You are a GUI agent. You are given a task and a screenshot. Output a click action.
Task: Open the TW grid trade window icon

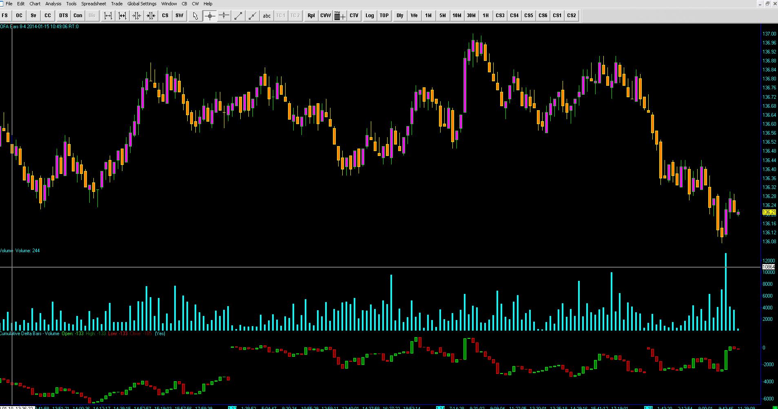(340, 16)
